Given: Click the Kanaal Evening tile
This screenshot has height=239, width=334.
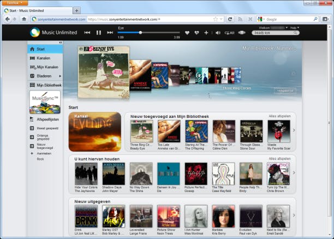Looking at the screenshot, I should [95, 132].
